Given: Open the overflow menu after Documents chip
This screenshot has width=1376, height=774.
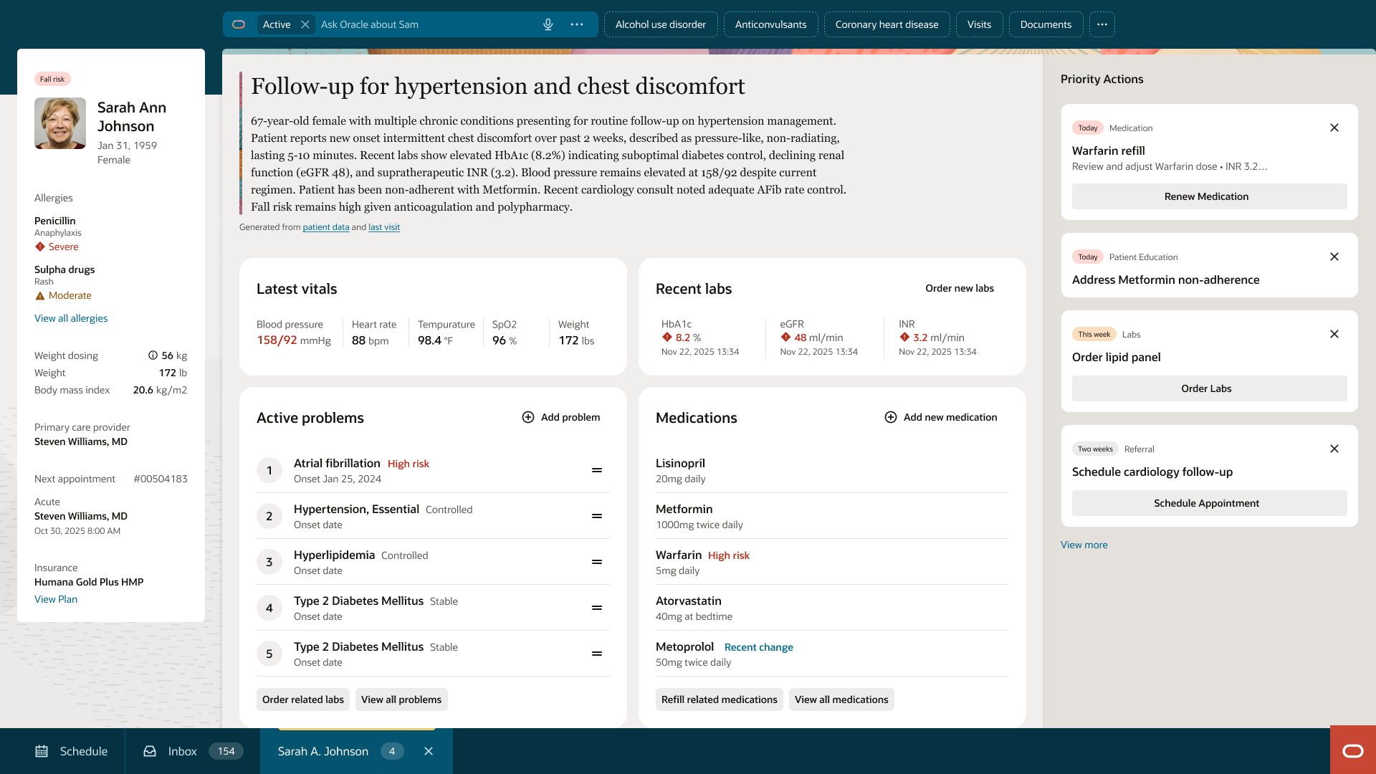Looking at the screenshot, I should tap(1102, 24).
